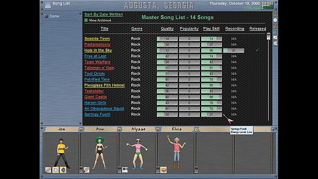
Task: Select Joe's white sheet skill icon
Action: (48, 170)
